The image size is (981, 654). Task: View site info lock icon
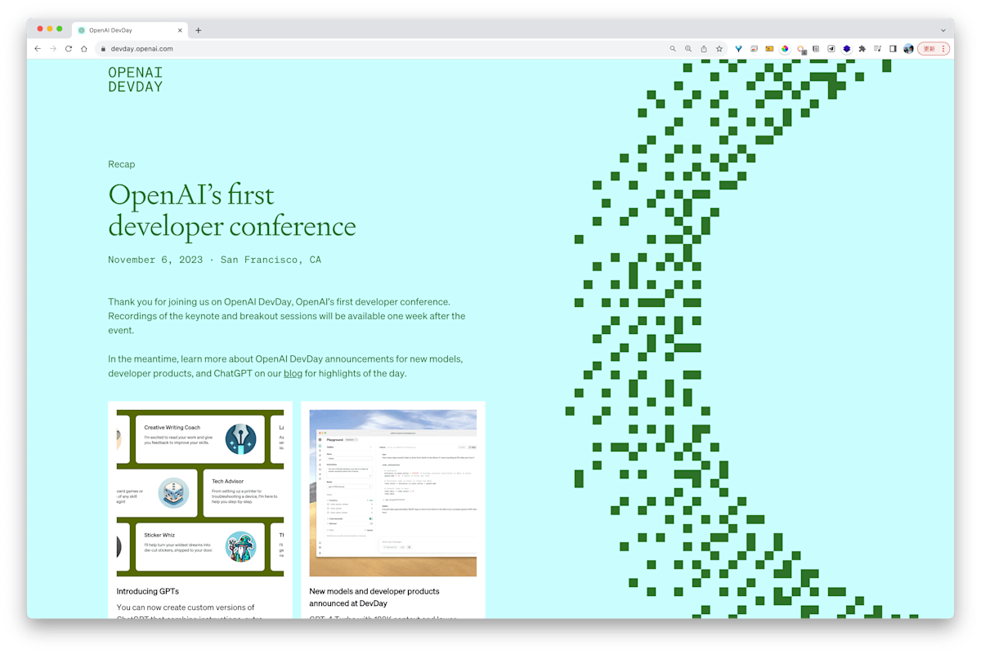click(x=104, y=49)
